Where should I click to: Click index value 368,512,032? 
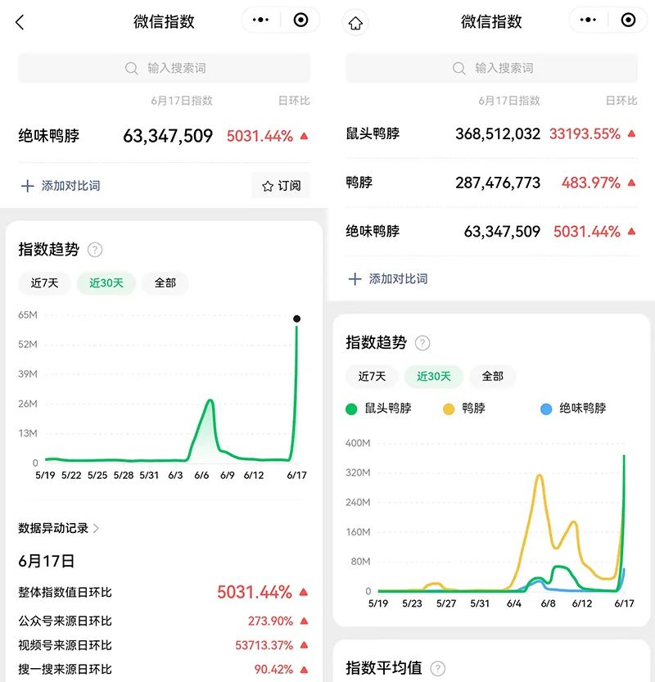click(498, 134)
